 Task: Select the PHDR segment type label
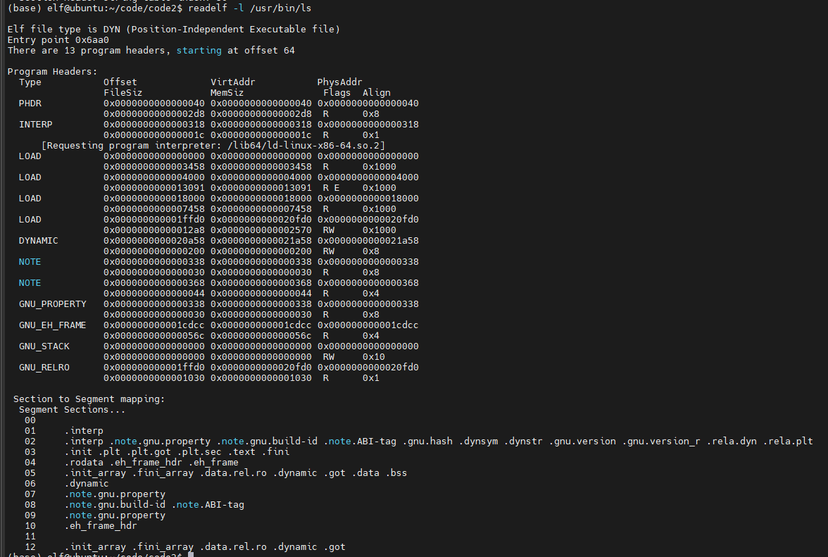30,104
